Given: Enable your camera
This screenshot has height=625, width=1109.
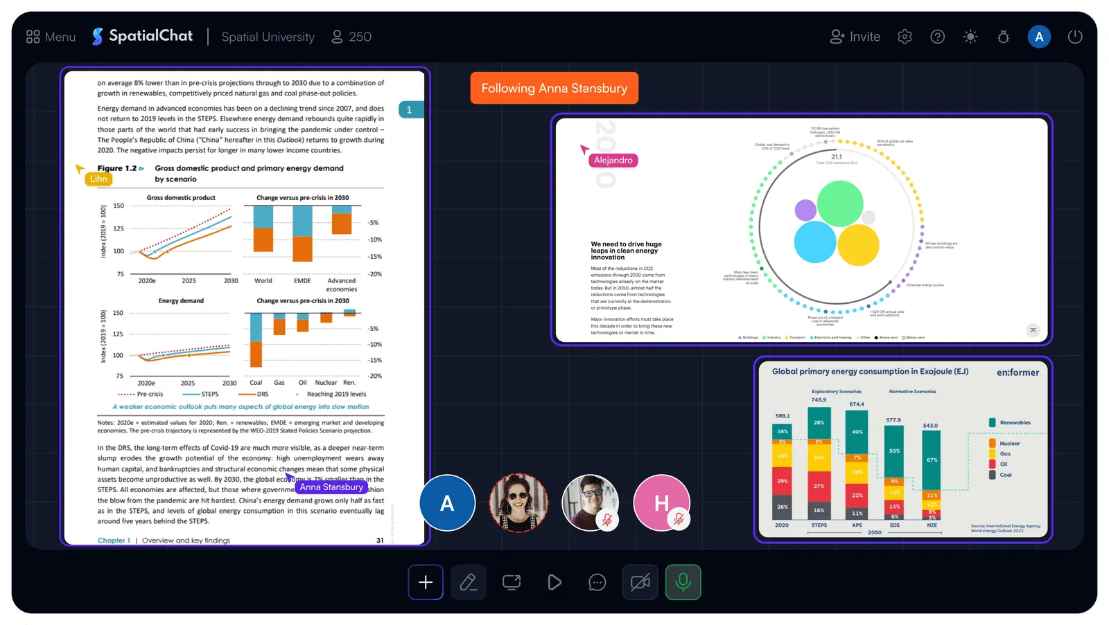Looking at the screenshot, I should 640,582.
